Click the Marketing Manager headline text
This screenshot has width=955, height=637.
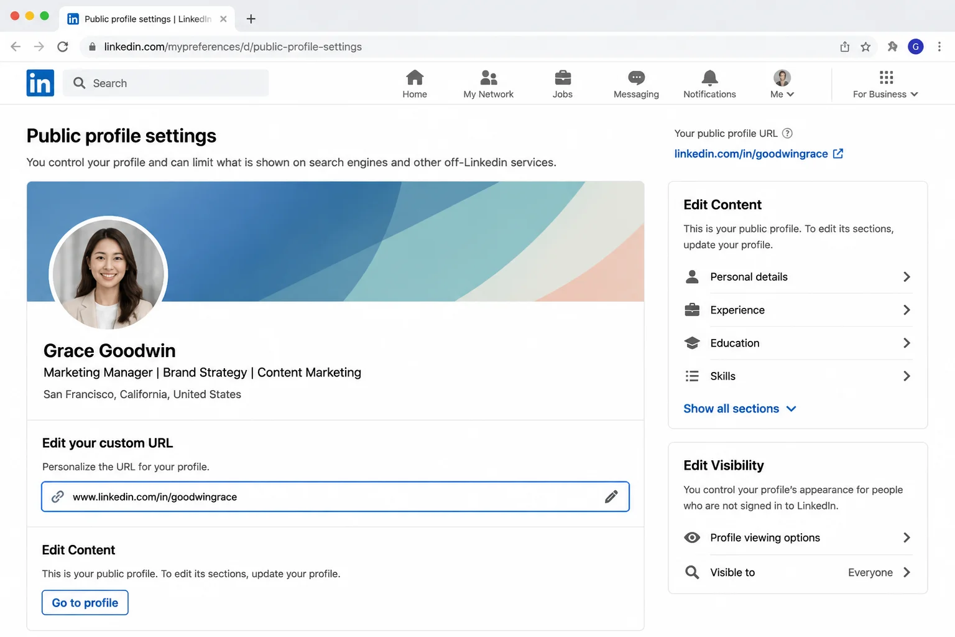coord(202,372)
